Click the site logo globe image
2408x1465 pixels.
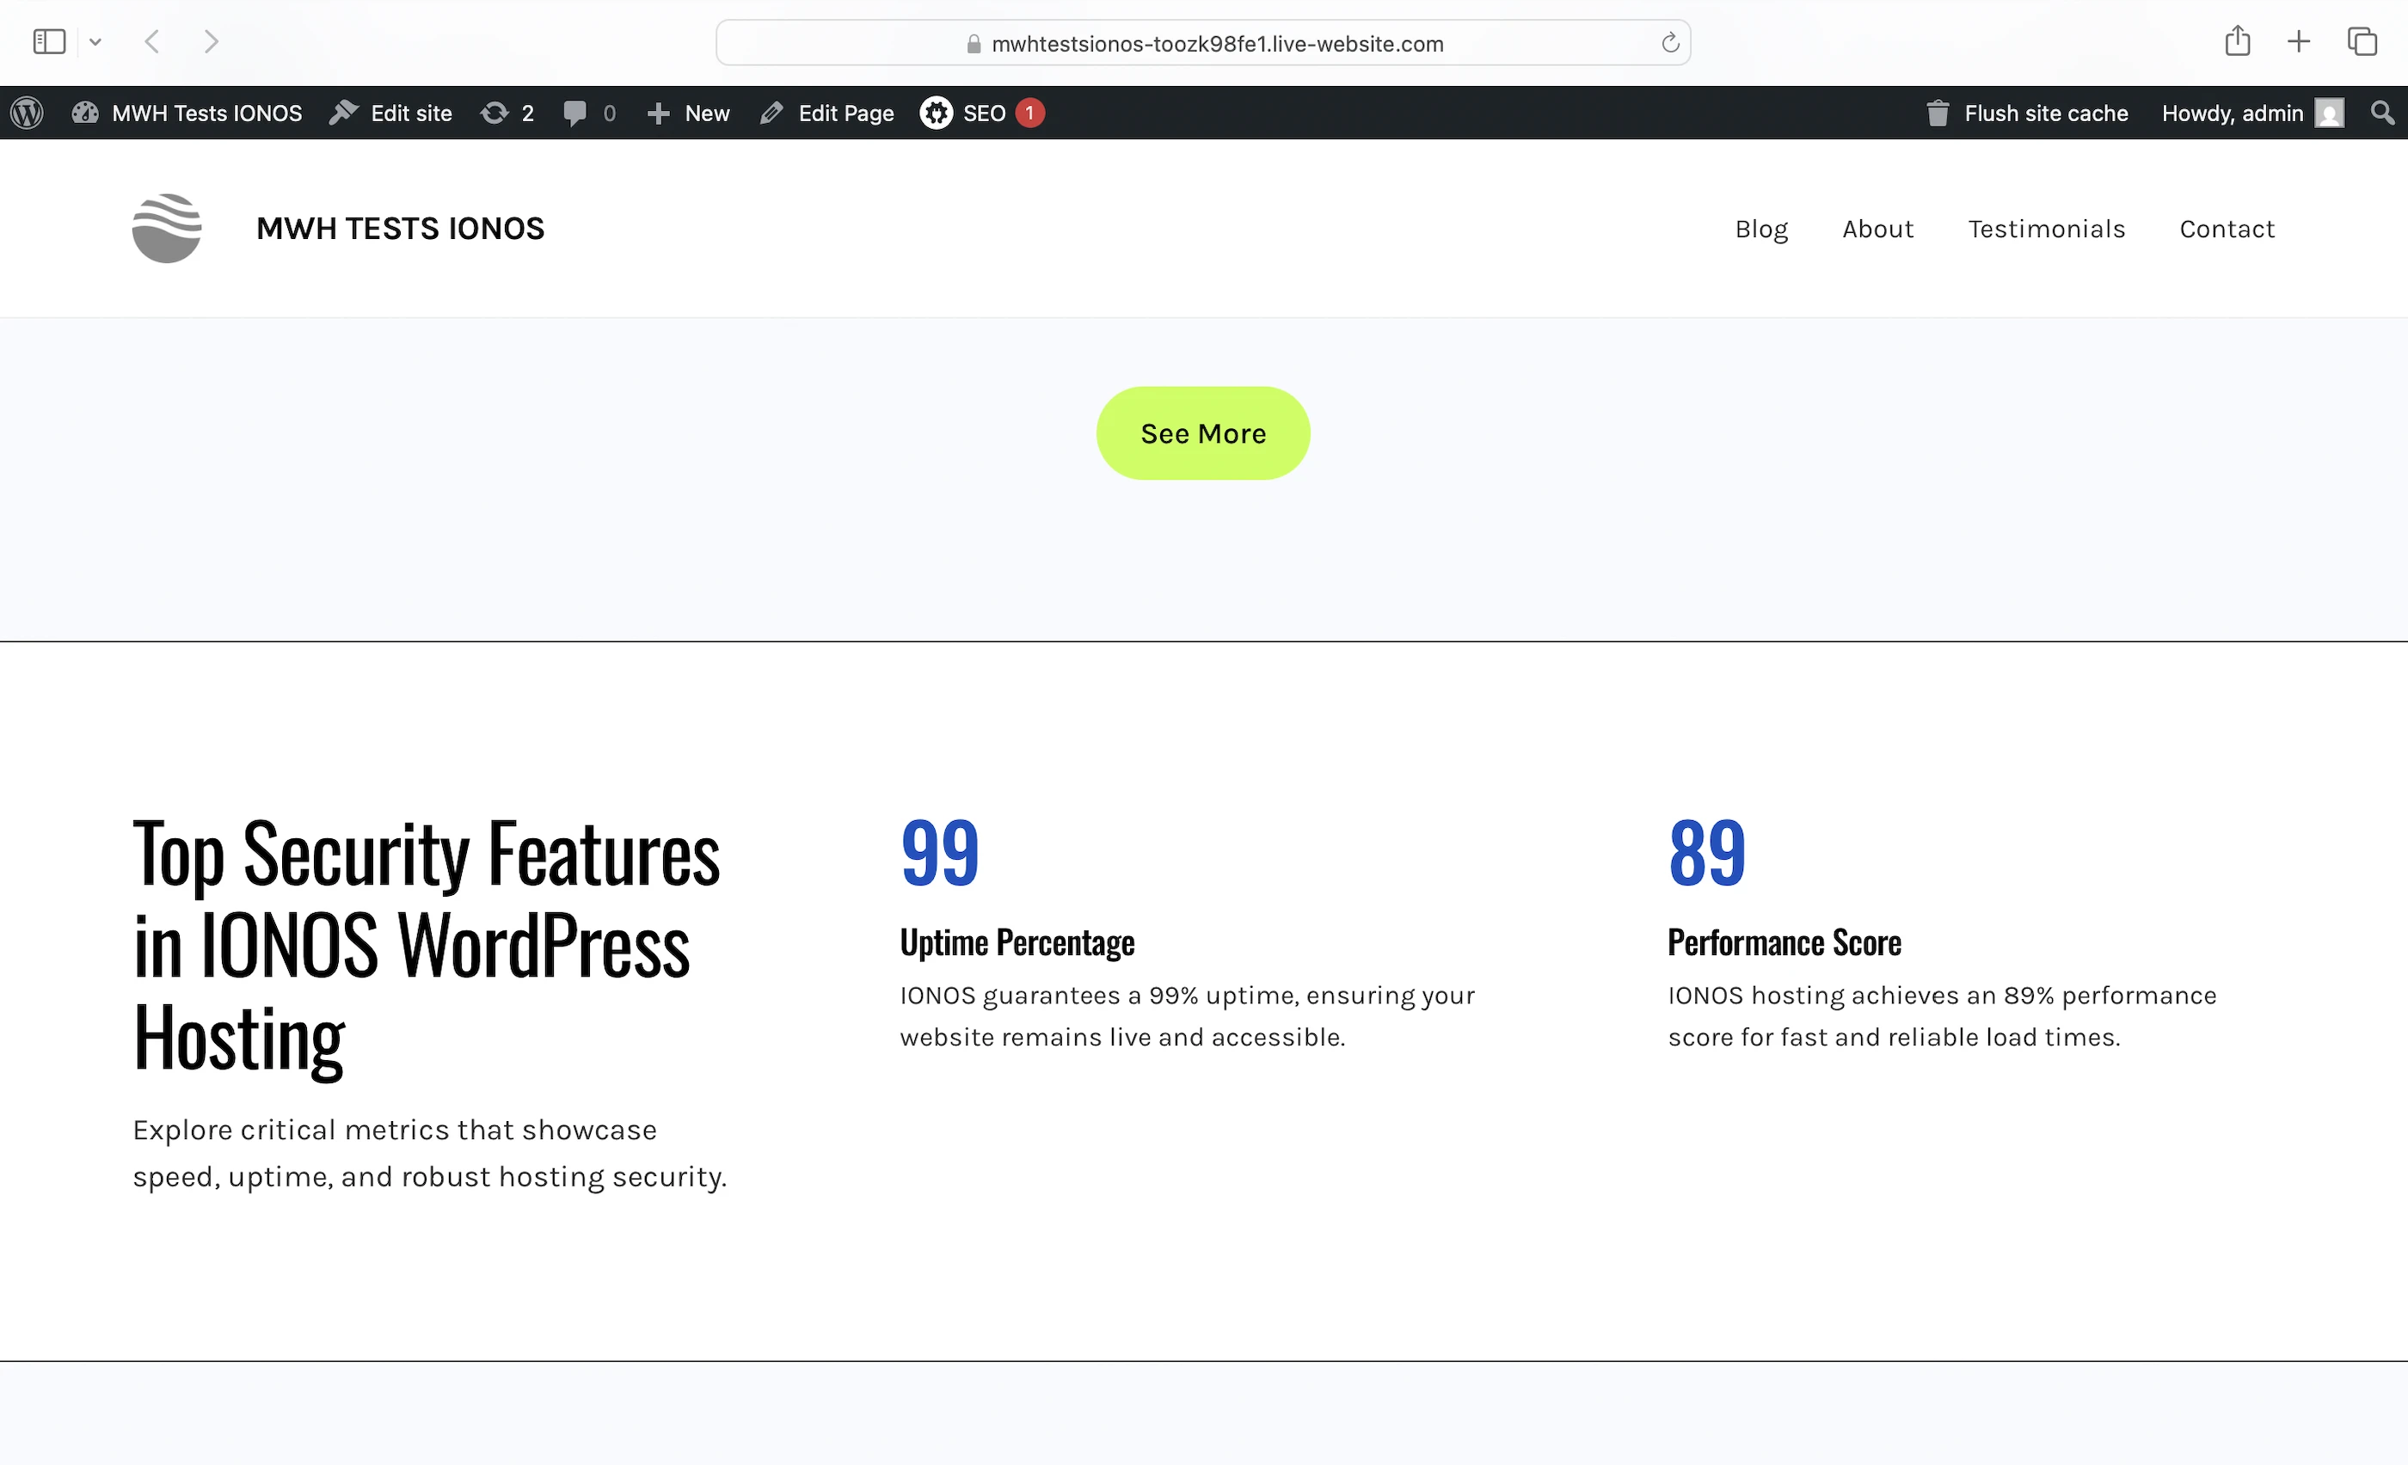click(167, 229)
